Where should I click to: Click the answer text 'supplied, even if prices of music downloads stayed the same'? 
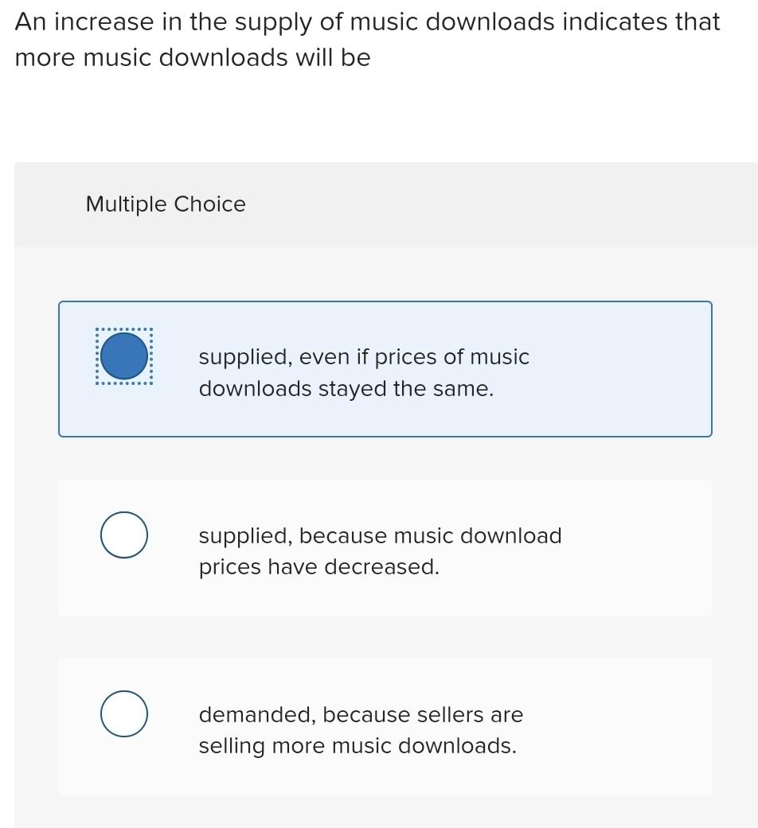(364, 372)
